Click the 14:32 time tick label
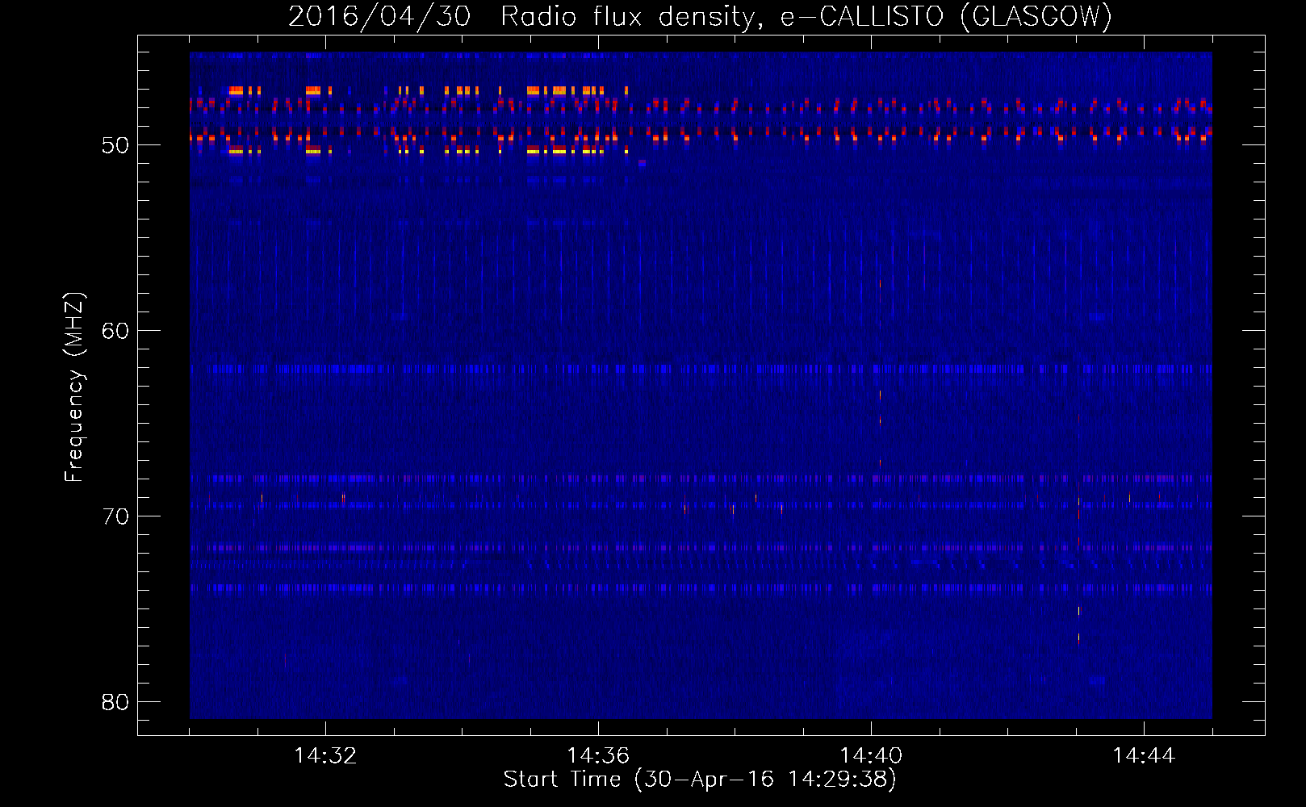 [325, 756]
